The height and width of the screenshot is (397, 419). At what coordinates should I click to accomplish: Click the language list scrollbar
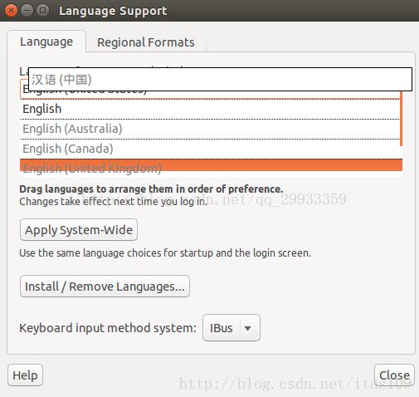click(401, 119)
